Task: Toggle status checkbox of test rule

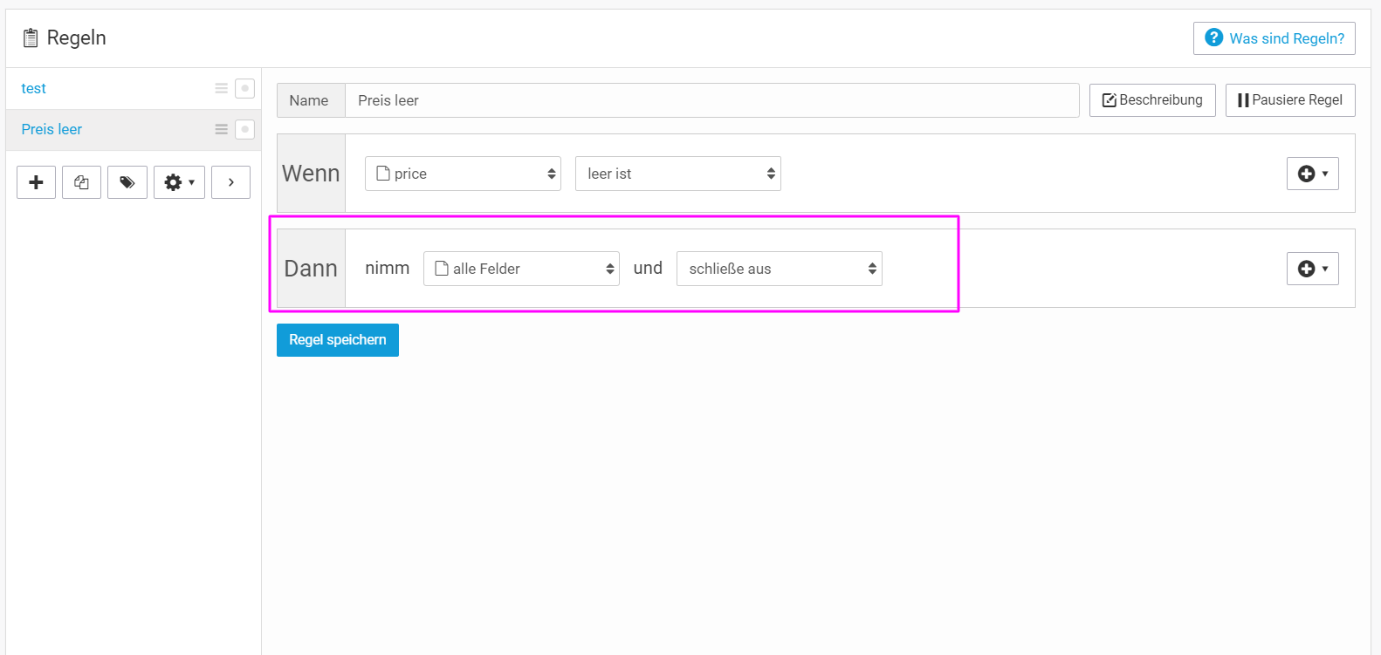Action: coord(245,88)
